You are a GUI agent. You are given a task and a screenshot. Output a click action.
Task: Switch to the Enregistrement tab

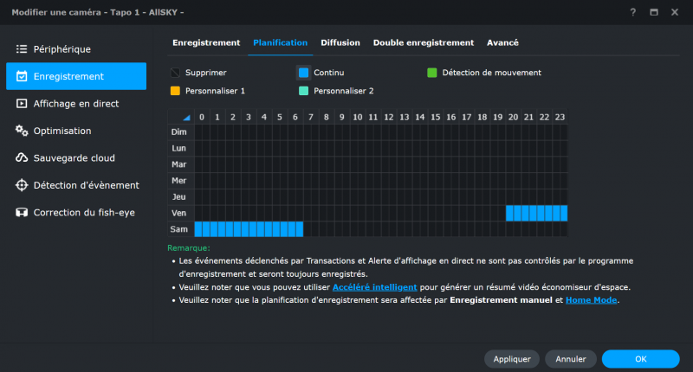[x=206, y=42]
